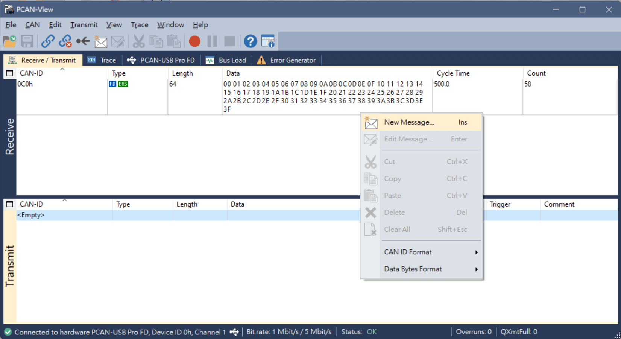Switch to the Receive / Transmit tab

(43, 60)
